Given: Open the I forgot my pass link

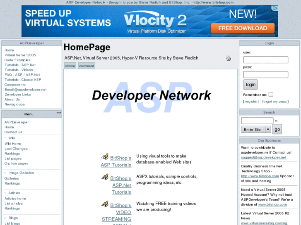Looking at the screenshot, I should click(274, 102).
